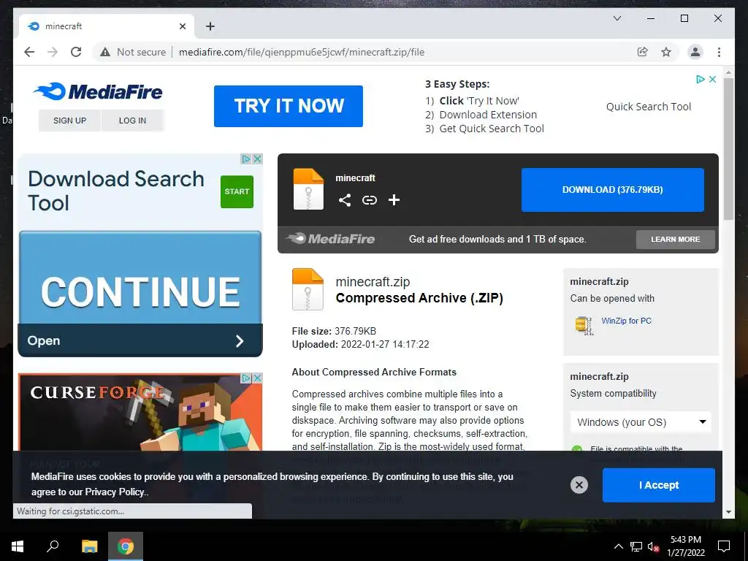The image size is (748, 561).
Task: Open the Chrome profile avatar icon
Action: point(695,52)
